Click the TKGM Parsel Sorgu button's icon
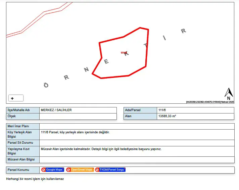239x190 pixels. pos(97,170)
